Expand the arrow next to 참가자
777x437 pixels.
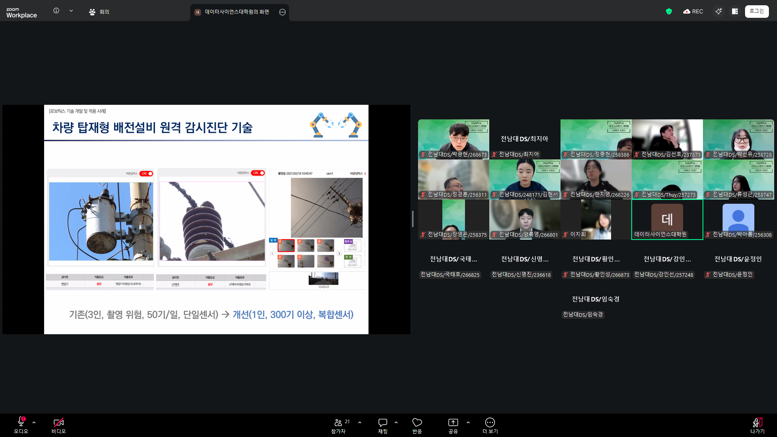tap(360, 422)
